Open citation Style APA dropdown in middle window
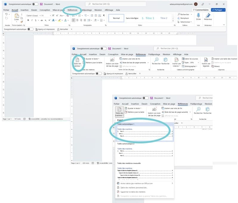Screen dimensions: 238x203 click(198, 63)
